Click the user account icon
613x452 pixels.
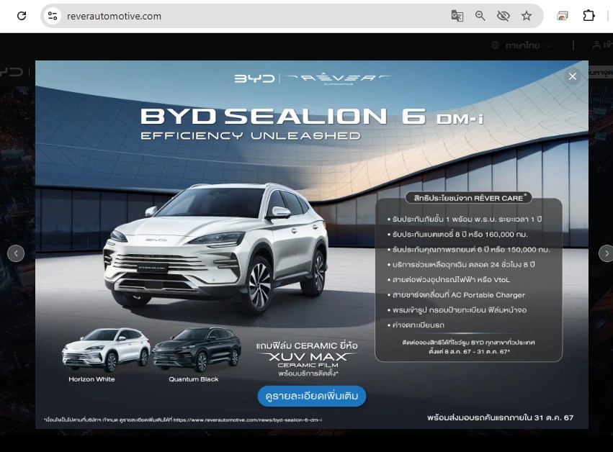click(596, 45)
